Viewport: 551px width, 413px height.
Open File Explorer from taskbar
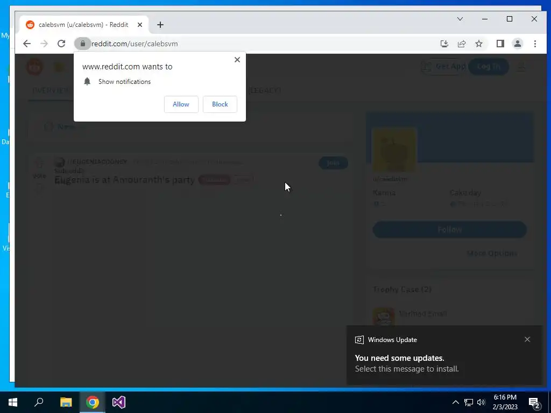pyautogui.click(x=66, y=402)
